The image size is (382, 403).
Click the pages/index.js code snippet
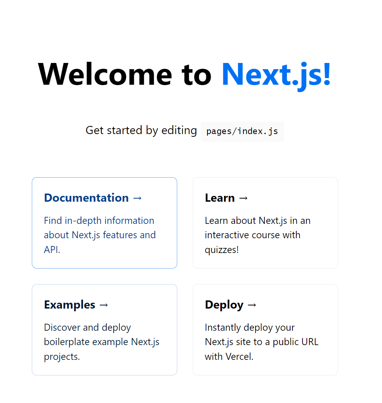pyautogui.click(x=242, y=131)
